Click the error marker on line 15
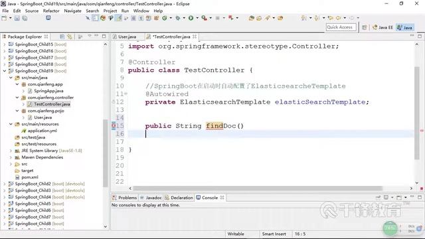This screenshot has height=239, width=425. [114, 125]
